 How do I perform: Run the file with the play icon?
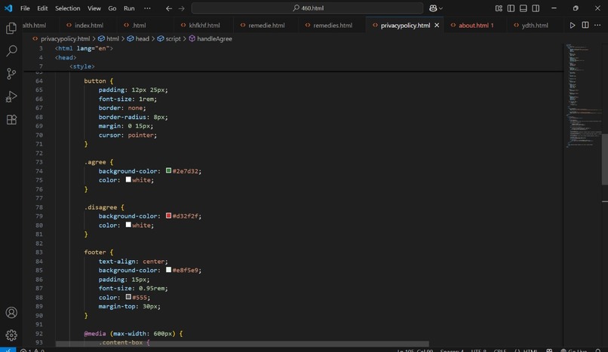(x=573, y=25)
